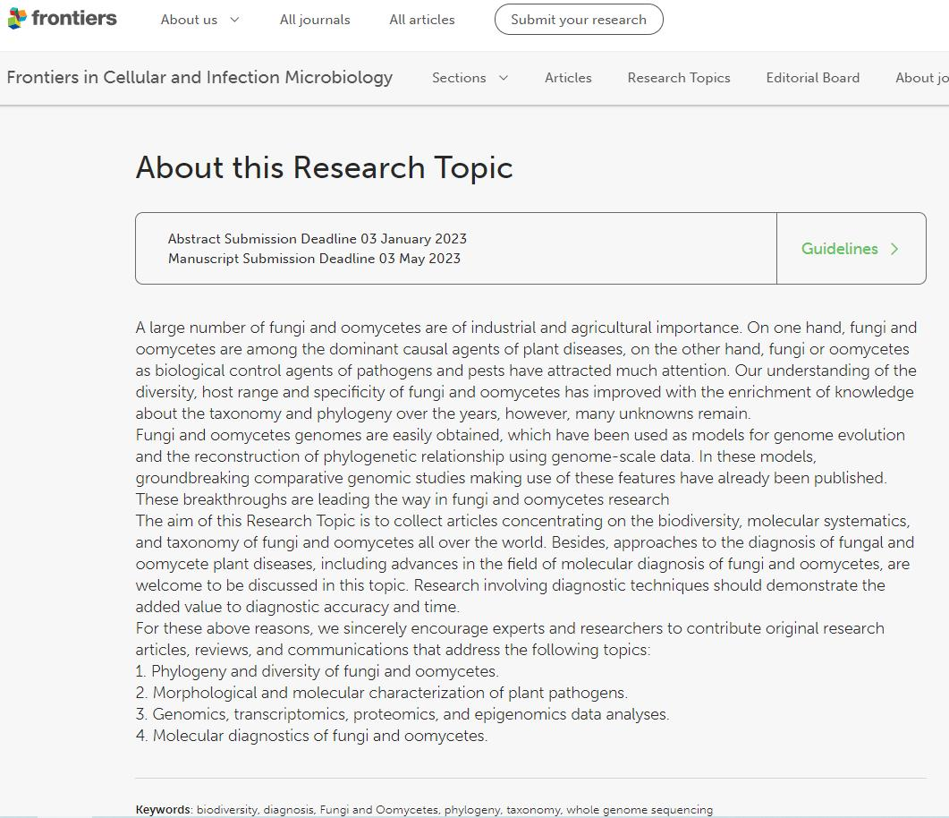This screenshot has height=818, width=949.
Task: Choose the taxonomy keyword link
Action: pyautogui.click(x=533, y=810)
